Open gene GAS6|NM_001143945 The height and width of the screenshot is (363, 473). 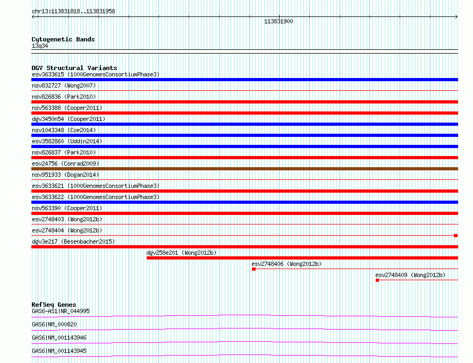(x=59, y=351)
